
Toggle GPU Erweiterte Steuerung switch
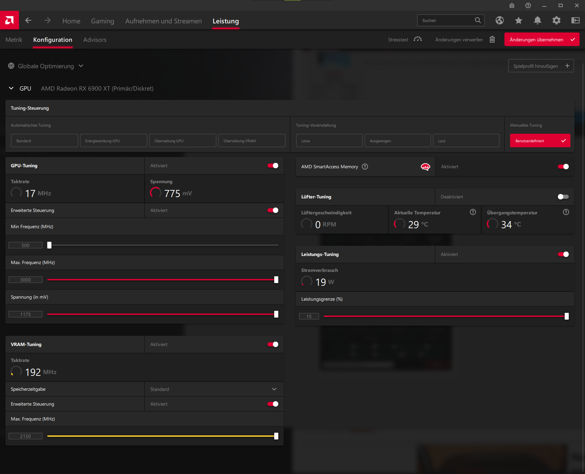click(x=273, y=211)
